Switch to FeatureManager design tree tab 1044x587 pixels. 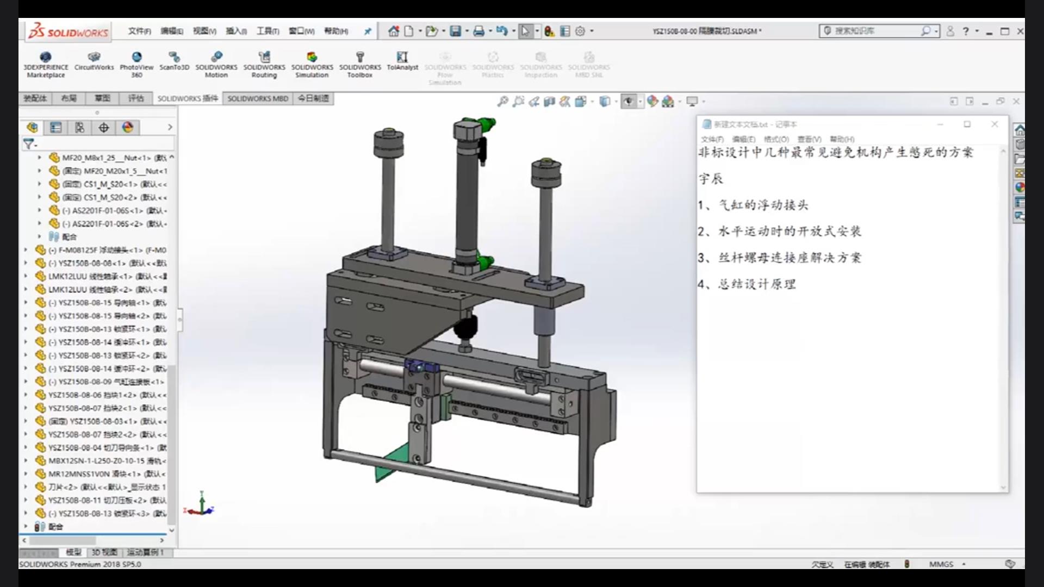coord(32,127)
